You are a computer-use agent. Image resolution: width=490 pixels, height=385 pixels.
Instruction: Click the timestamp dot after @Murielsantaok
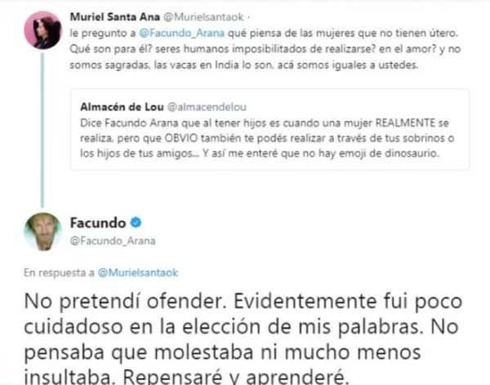coord(249,17)
